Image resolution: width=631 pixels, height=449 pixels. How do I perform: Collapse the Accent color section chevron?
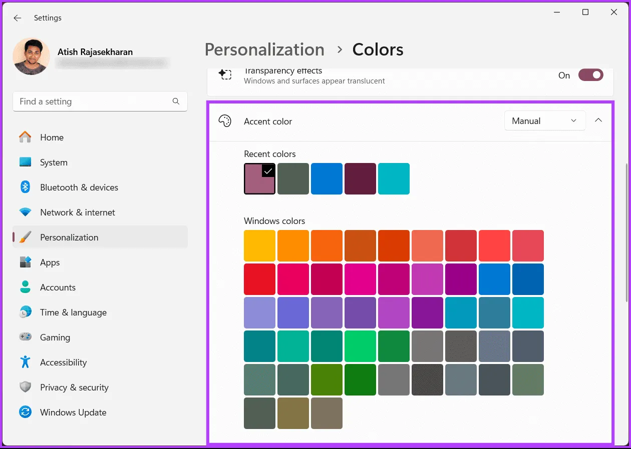pos(598,120)
